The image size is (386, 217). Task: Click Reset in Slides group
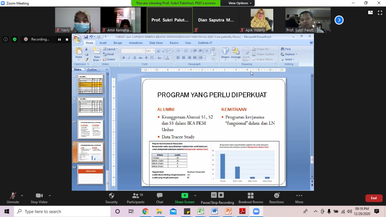(109, 54)
